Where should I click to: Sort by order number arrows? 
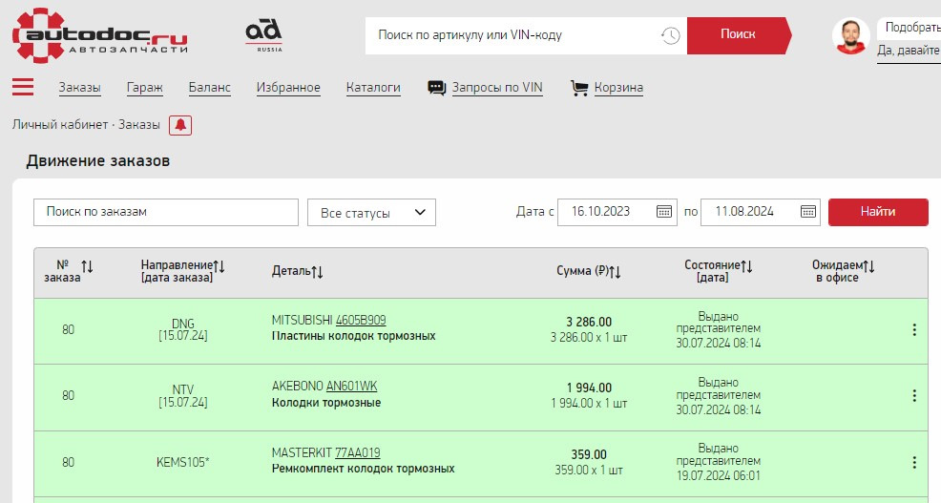(87, 266)
